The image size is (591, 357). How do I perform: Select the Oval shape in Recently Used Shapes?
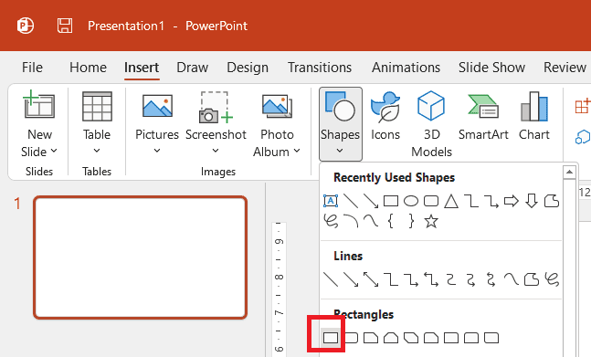click(x=411, y=201)
